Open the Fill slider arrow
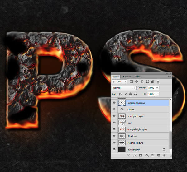 point(157,94)
